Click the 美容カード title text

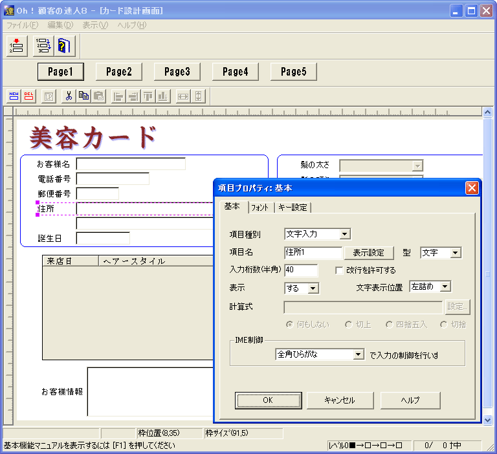93,138
